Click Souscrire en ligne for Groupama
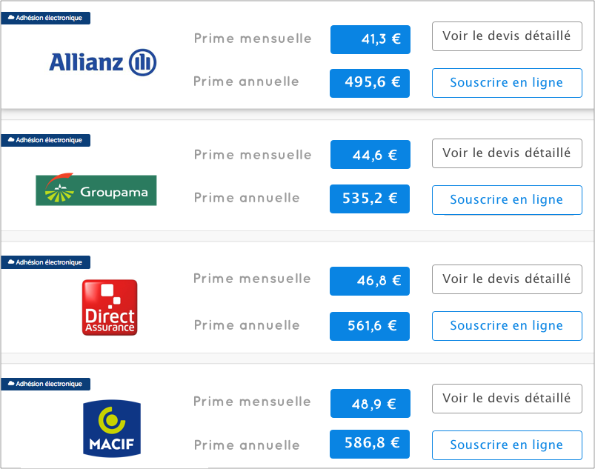595x469 pixels. (506, 199)
